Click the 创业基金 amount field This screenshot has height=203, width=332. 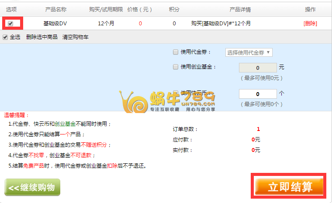pyautogui.click(x=258, y=68)
